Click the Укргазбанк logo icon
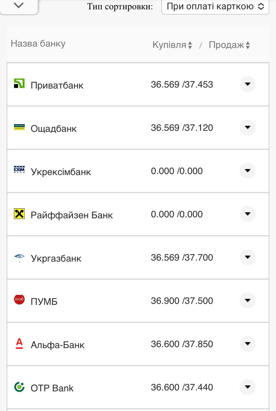The height and width of the screenshot is (411, 276). (19, 257)
